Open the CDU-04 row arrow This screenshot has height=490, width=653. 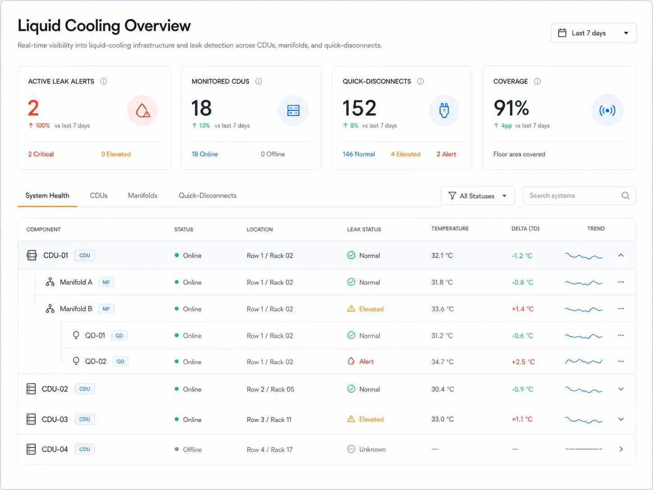(x=621, y=449)
